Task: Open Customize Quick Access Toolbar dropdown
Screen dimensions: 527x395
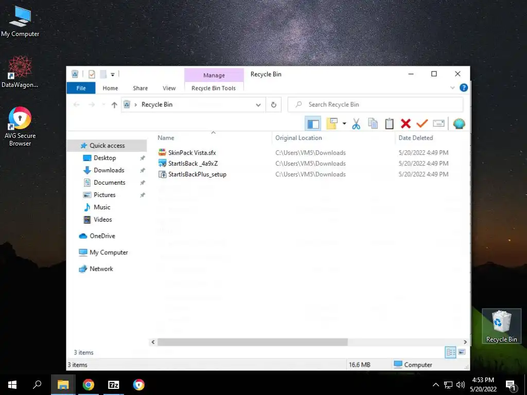Action: tap(113, 74)
